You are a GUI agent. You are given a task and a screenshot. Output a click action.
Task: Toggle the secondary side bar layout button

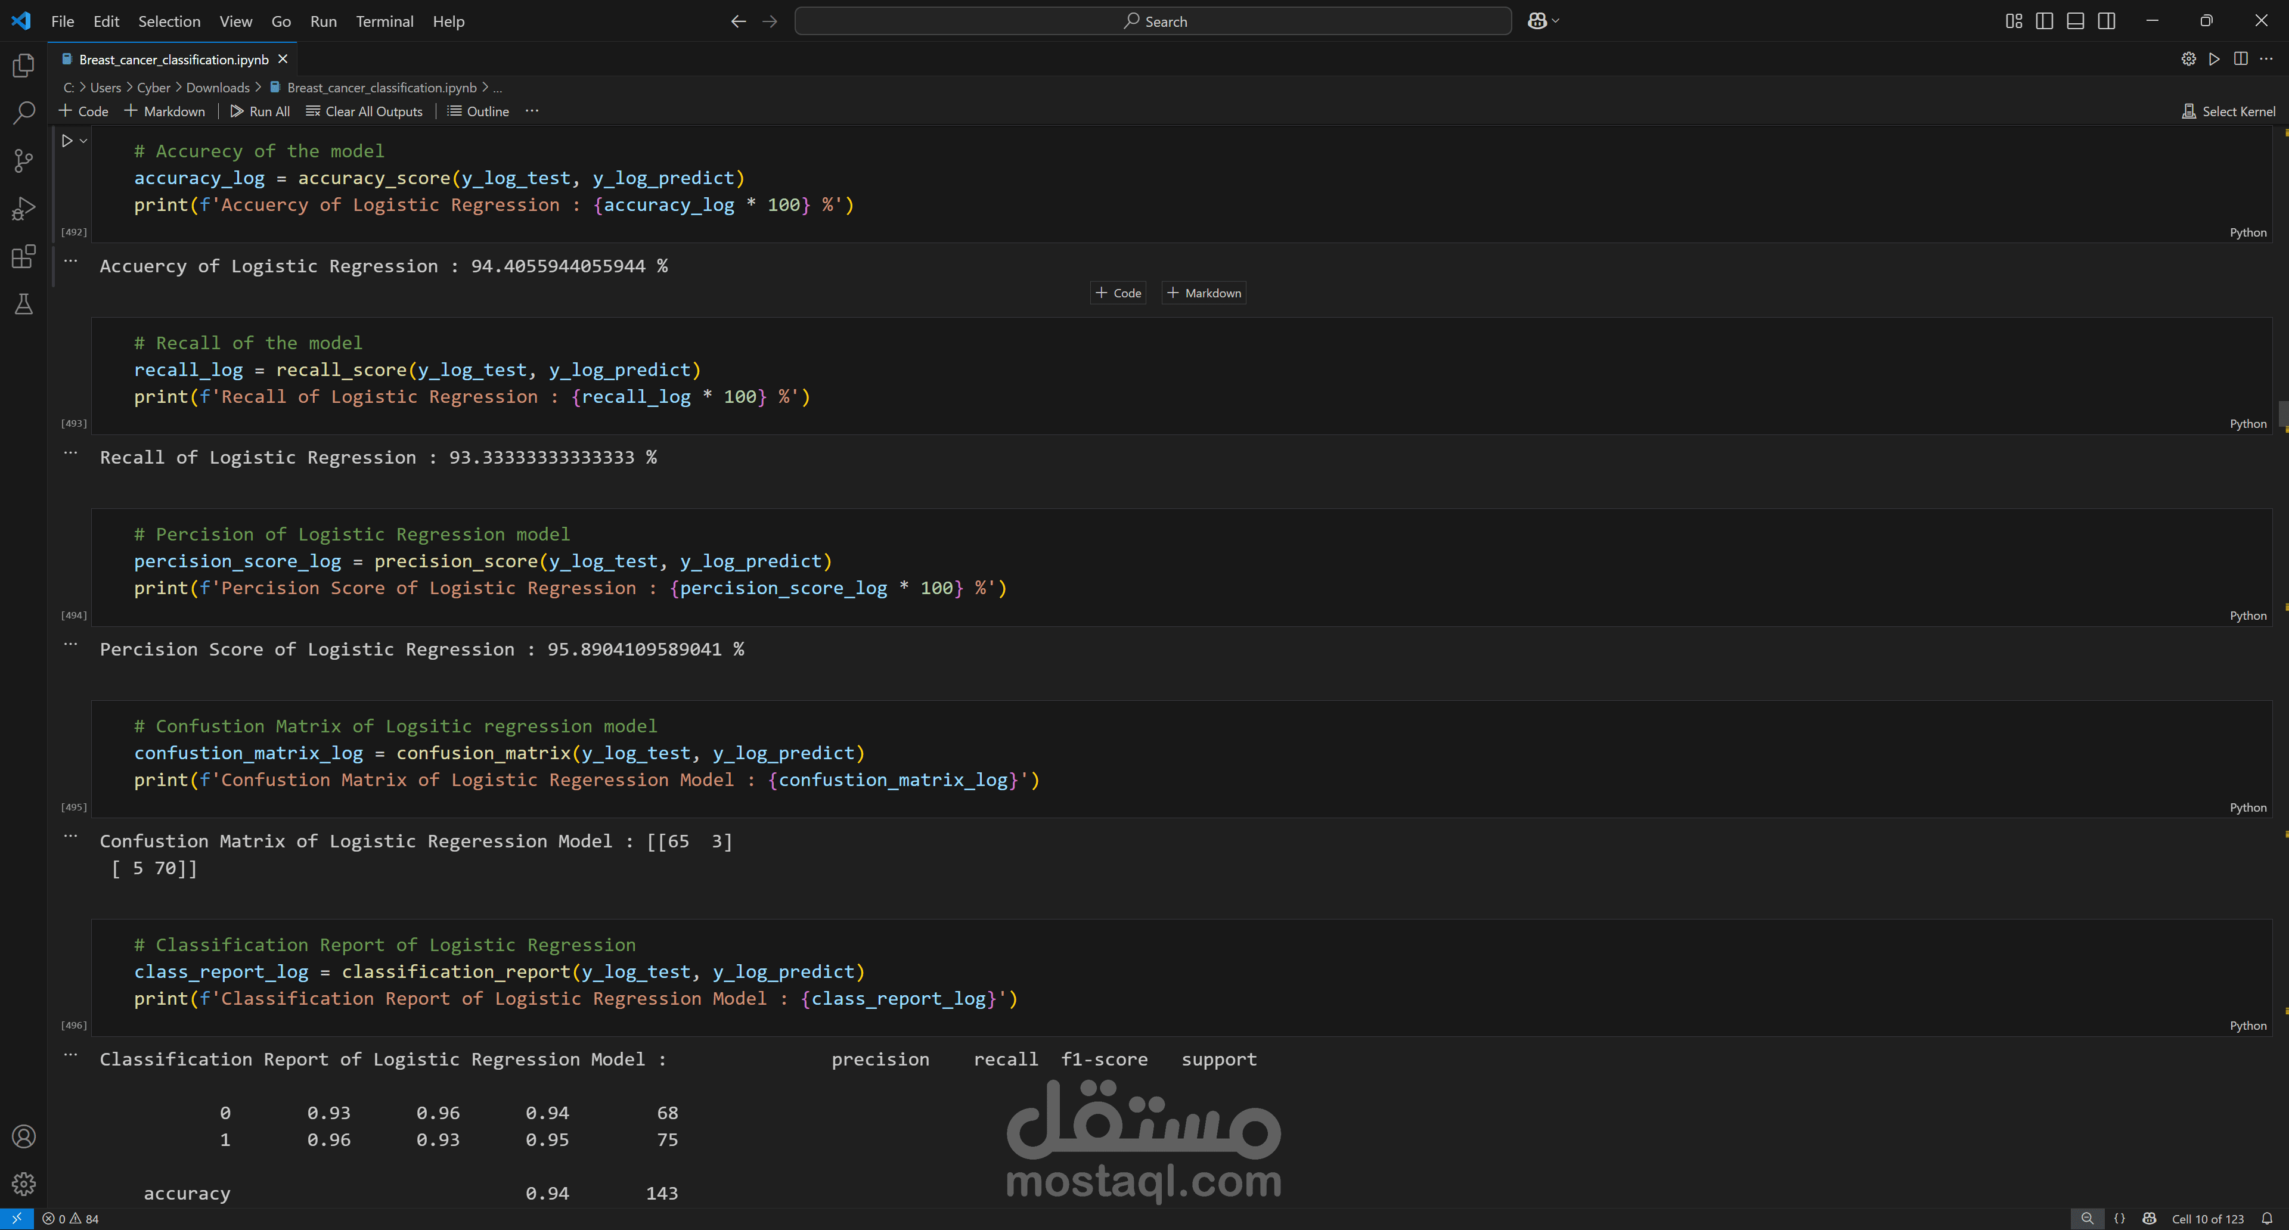2106,21
